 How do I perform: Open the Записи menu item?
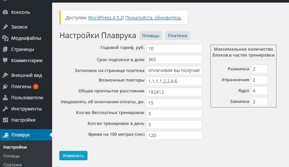26,27
